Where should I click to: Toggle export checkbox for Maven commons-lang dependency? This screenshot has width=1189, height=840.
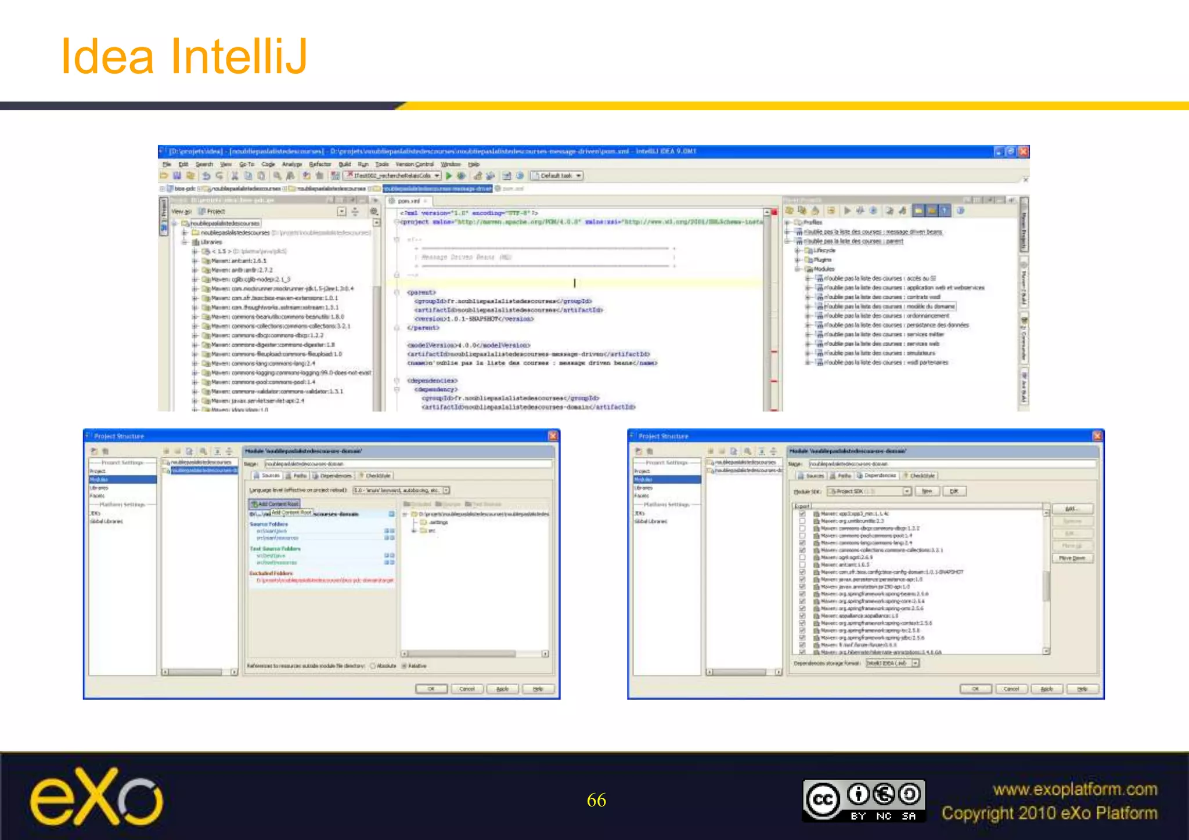coord(802,543)
